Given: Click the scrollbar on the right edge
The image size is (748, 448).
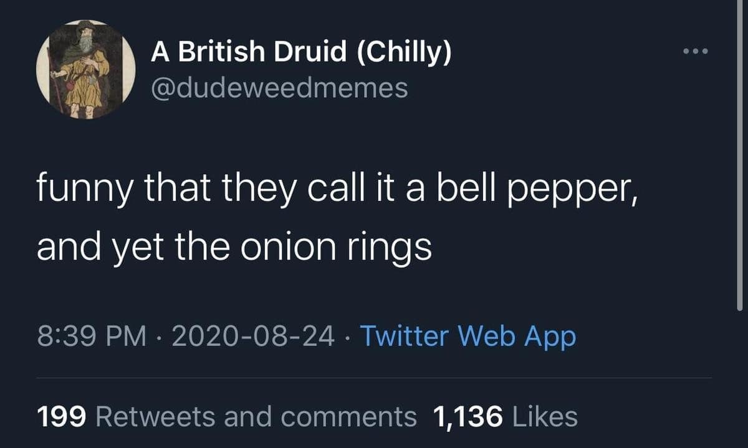Looking at the screenshot, I should (x=740, y=156).
